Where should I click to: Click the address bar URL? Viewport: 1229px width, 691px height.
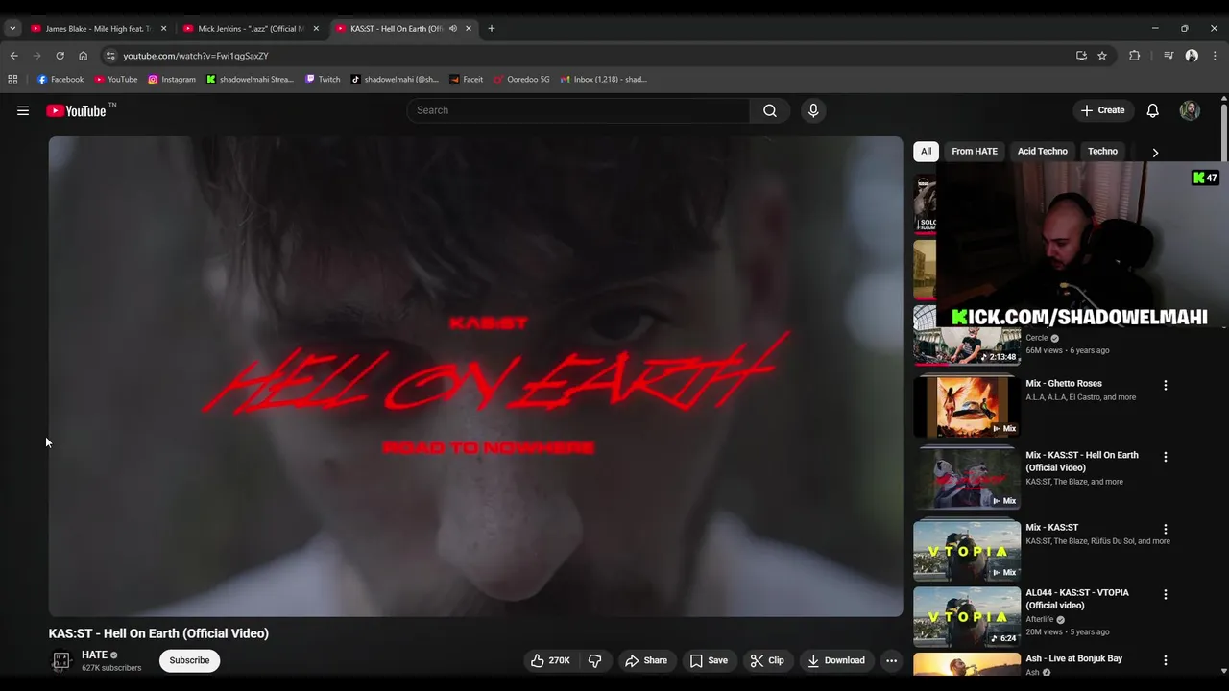coord(196,56)
